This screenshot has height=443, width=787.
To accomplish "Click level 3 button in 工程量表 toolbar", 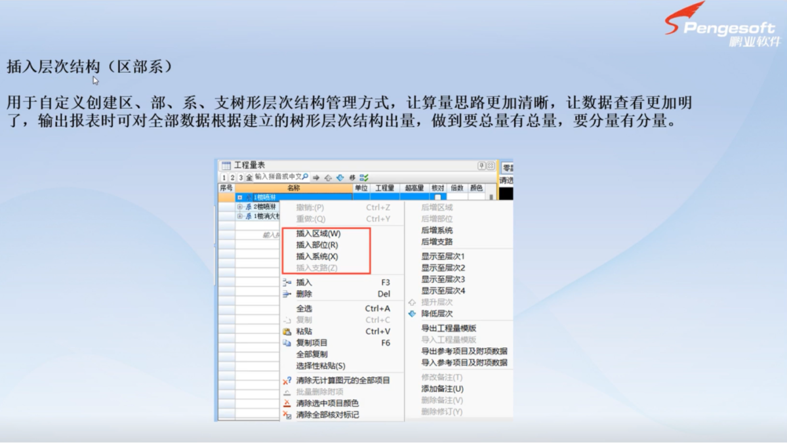I will click(x=241, y=178).
